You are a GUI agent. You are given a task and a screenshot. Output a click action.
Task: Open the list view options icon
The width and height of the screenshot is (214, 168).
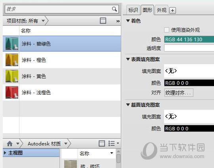[x=111, y=143]
